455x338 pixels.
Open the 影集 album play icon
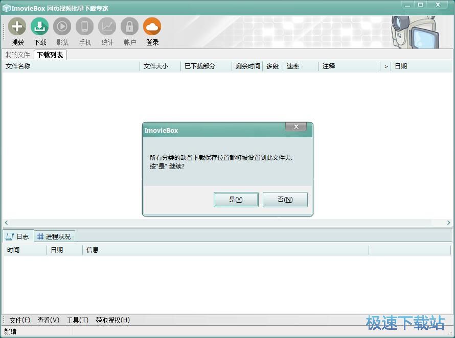(62, 27)
